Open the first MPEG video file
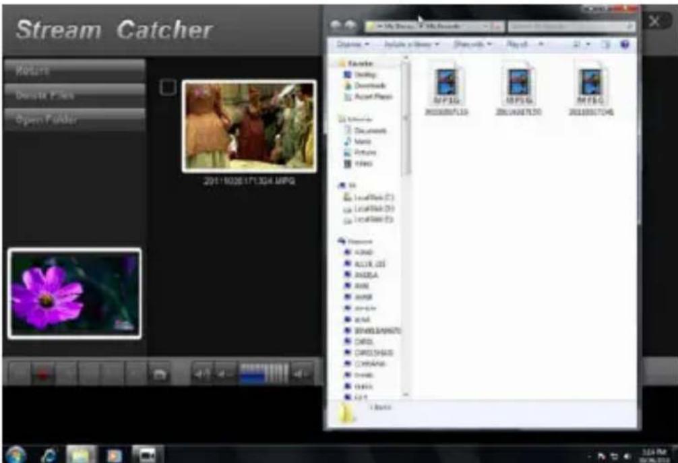The height and width of the screenshot is (463, 678). point(446,83)
